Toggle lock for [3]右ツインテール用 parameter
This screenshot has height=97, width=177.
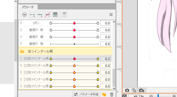[x=21, y=79]
